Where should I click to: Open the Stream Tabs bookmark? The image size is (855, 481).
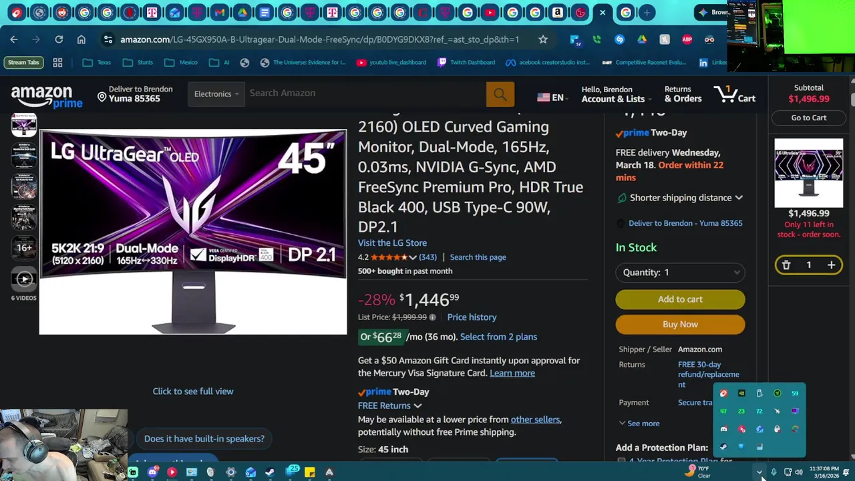click(23, 62)
